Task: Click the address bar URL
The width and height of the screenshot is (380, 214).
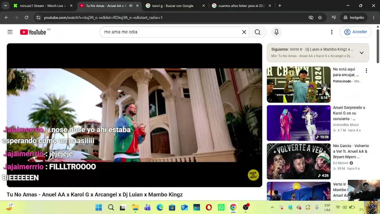Action: (x=103, y=18)
